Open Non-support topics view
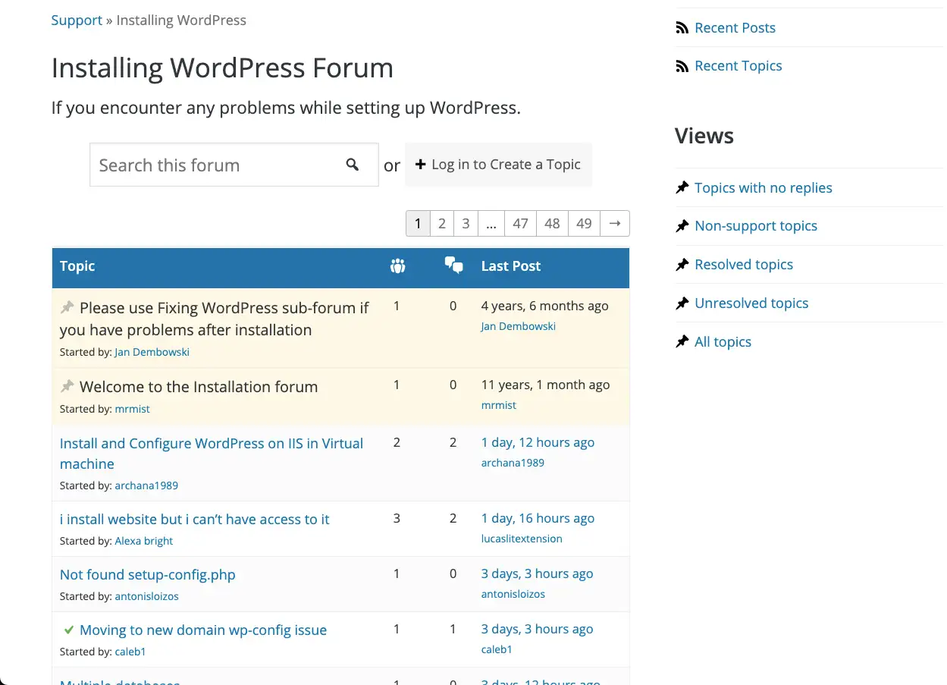 (x=756, y=225)
